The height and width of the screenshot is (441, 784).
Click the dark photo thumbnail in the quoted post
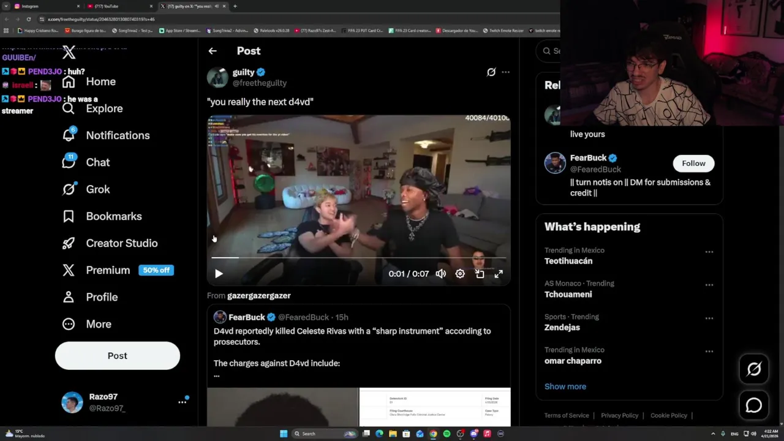tap(283, 407)
